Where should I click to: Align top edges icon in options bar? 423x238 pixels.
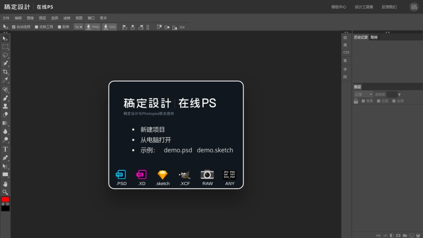tap(159, 27)
